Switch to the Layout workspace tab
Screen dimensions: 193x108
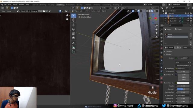point(36,5)
